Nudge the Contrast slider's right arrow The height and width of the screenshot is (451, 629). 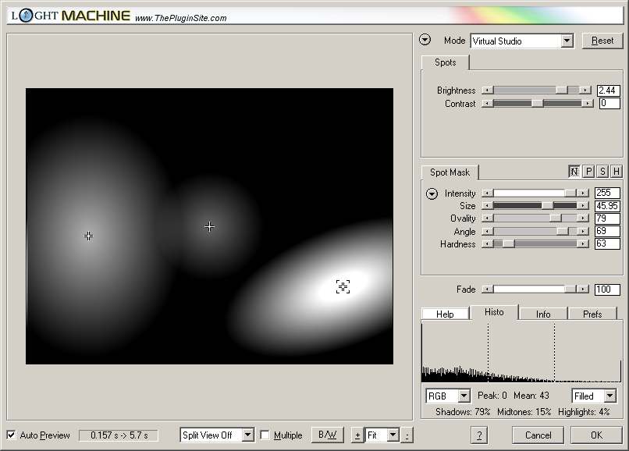pos(588,104)
